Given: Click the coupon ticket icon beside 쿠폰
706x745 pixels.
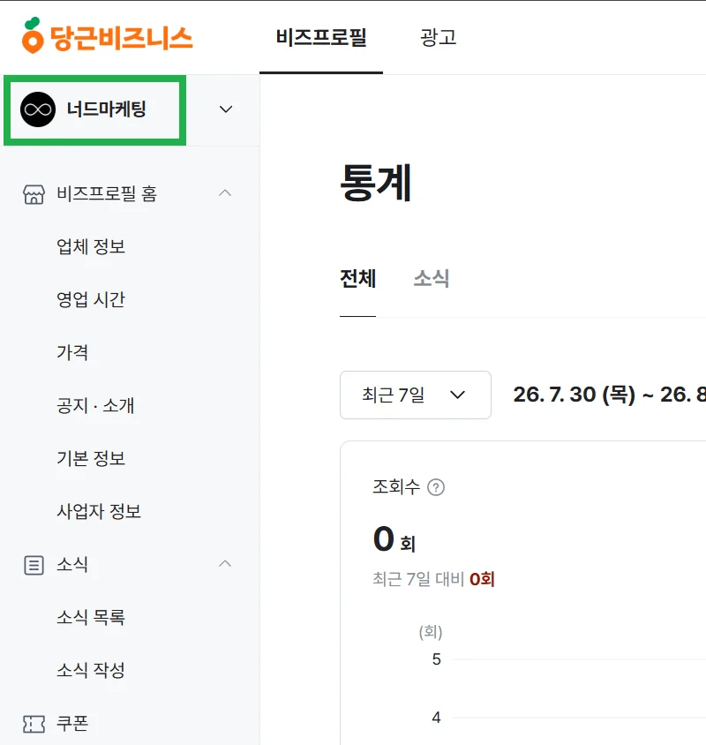Looking at the screenshot, I should [34, 724].
